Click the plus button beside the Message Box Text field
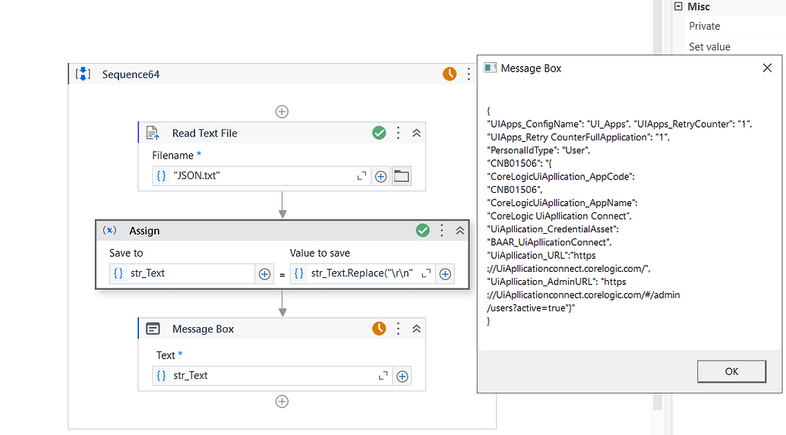 [x=402, y=376]
